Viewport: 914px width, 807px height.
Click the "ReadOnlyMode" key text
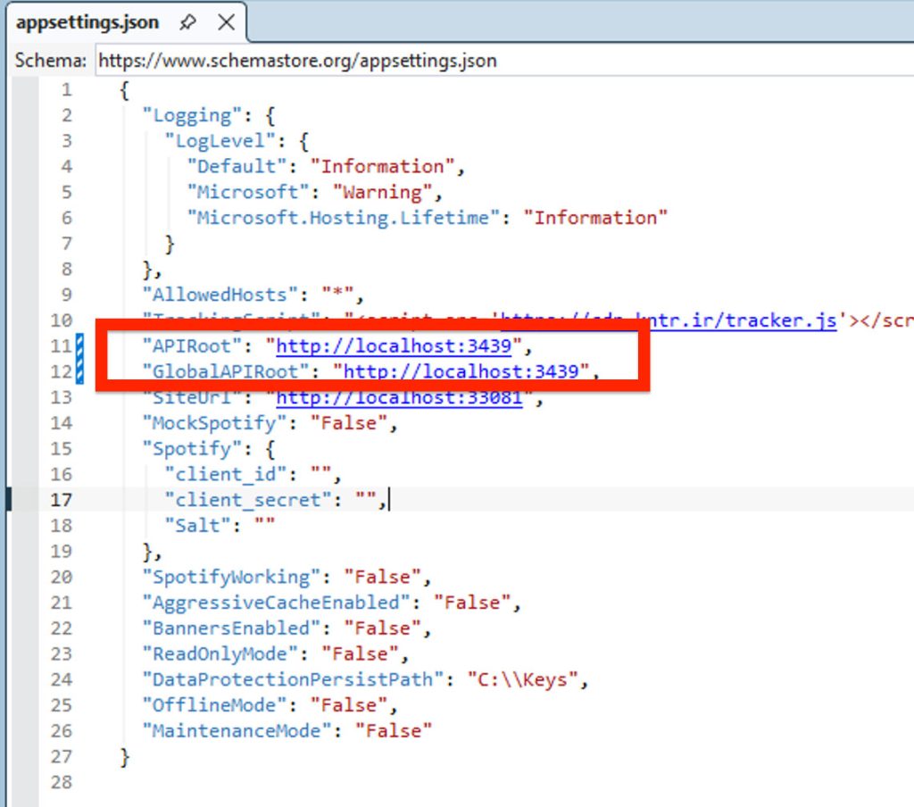[x=220, y=653]
